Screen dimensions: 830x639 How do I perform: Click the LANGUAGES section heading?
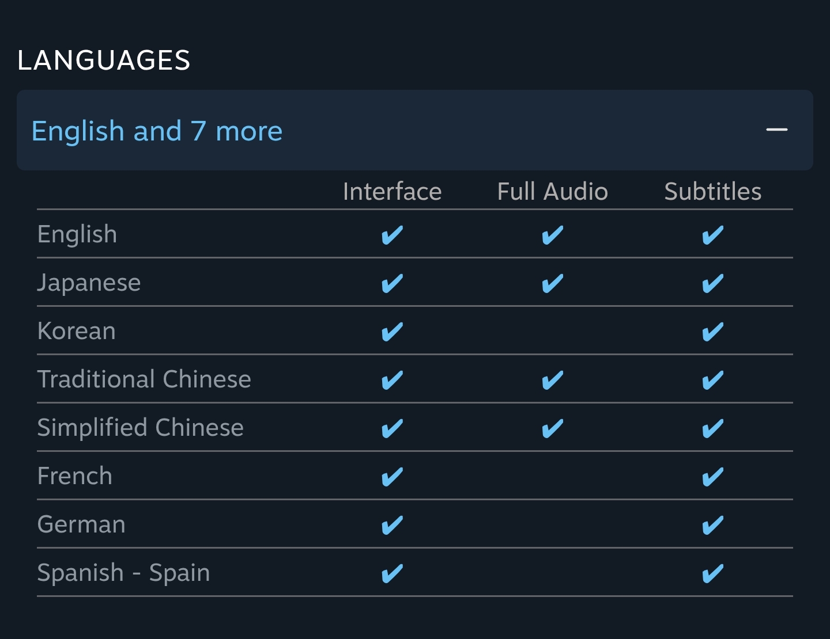[104, 60]
